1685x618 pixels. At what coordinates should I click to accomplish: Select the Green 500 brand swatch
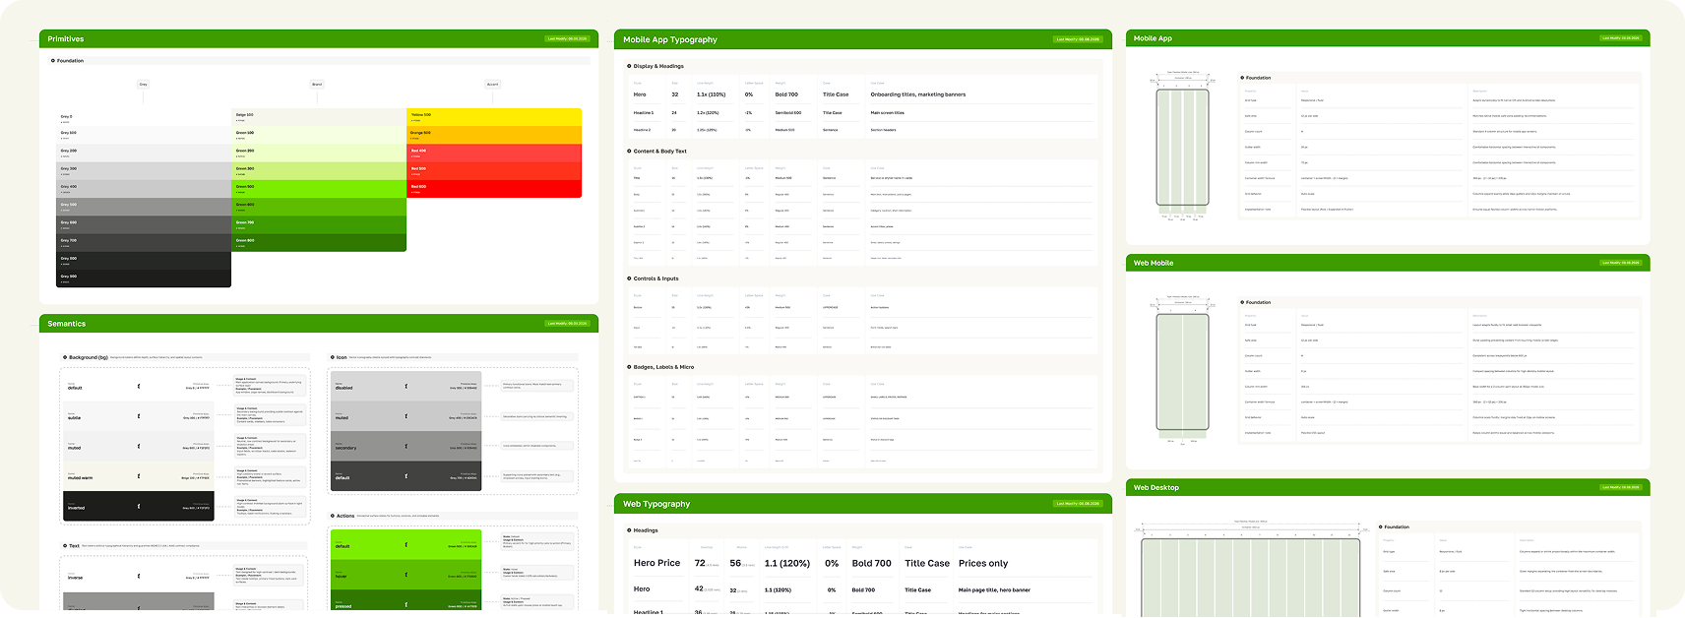319,189
